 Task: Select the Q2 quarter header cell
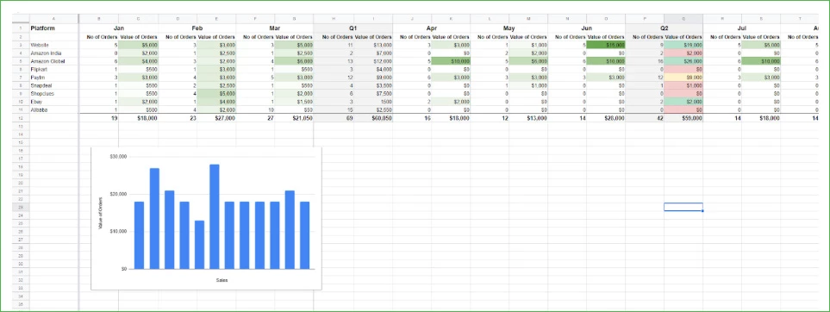[x=665, y=28]
